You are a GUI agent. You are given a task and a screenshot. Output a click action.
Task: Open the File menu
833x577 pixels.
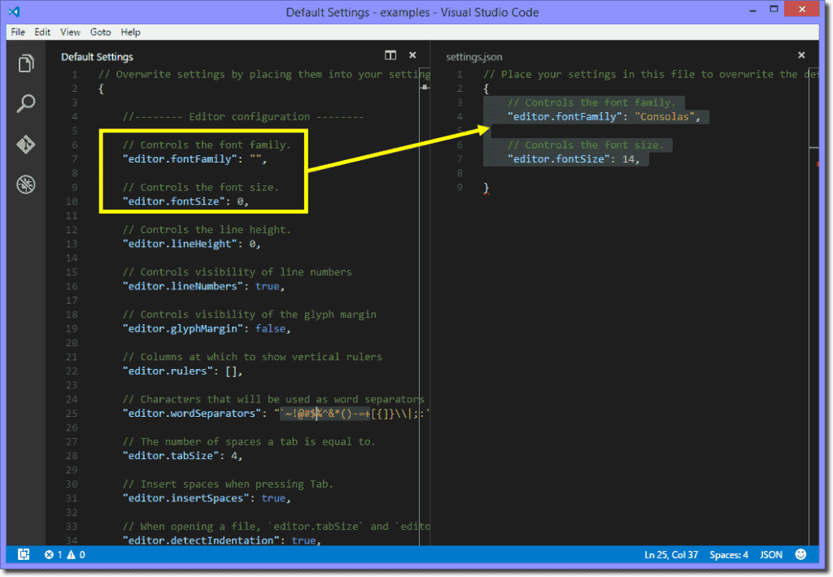(18, 33)
